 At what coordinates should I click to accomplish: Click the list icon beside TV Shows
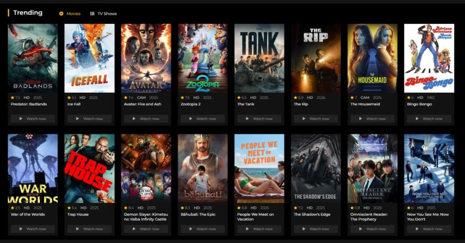point(92,14)
